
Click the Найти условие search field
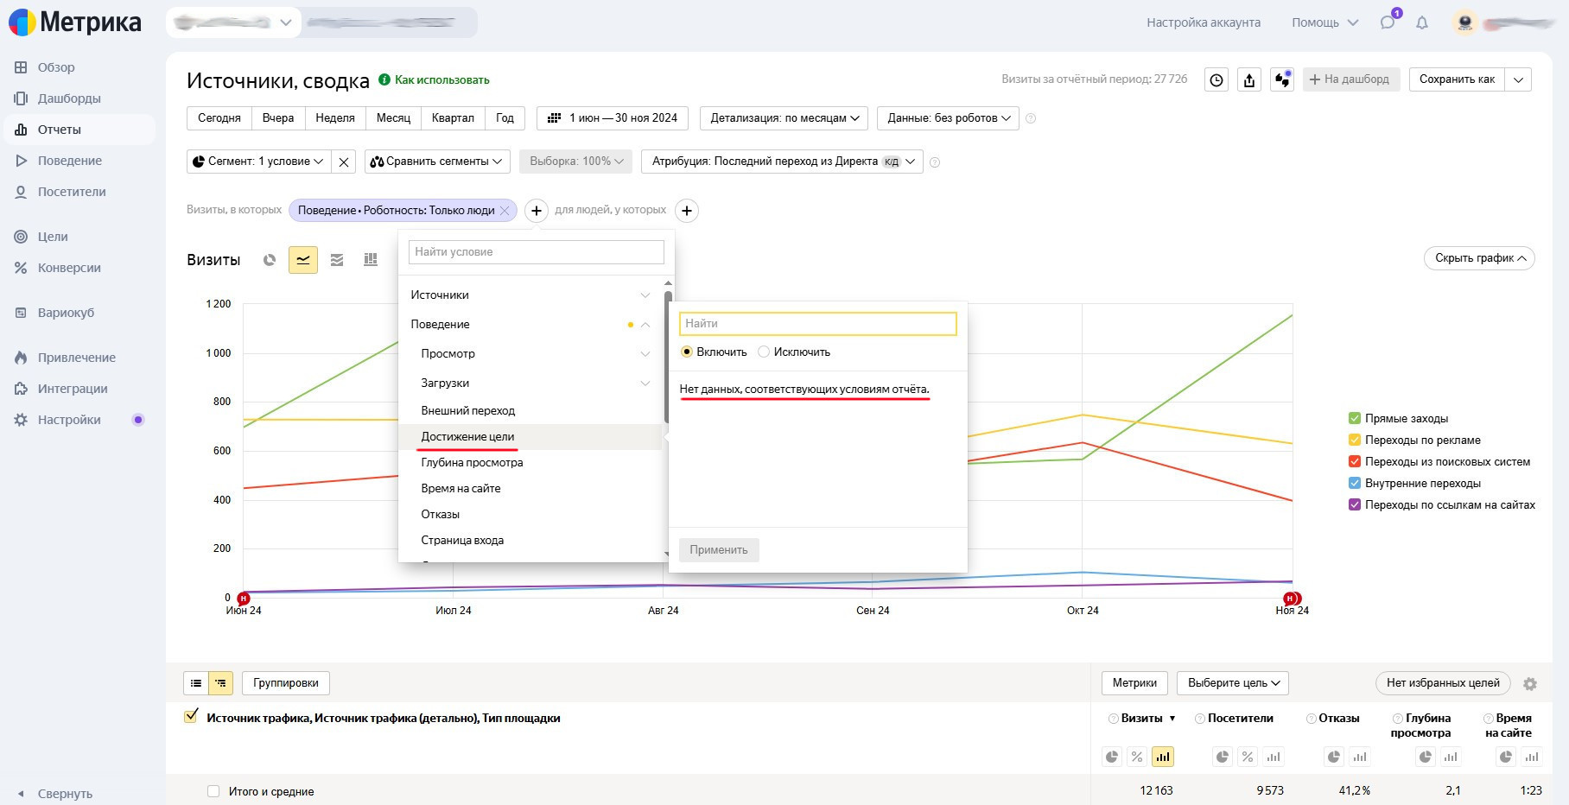pos(536,252)
